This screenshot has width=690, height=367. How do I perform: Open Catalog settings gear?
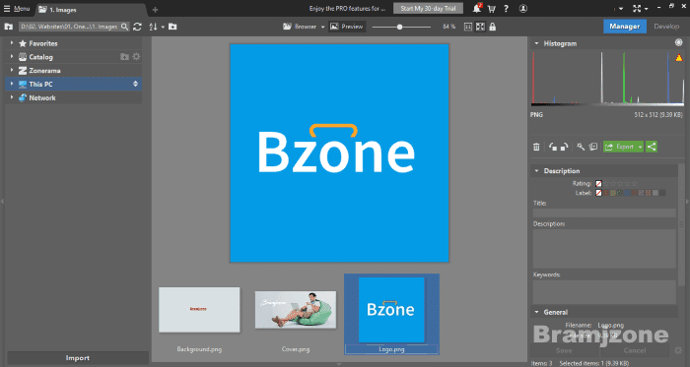pos(136,57)
